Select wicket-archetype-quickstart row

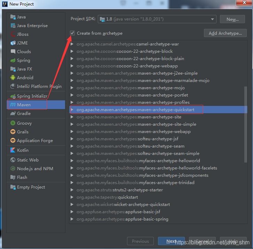click(158, 205)
